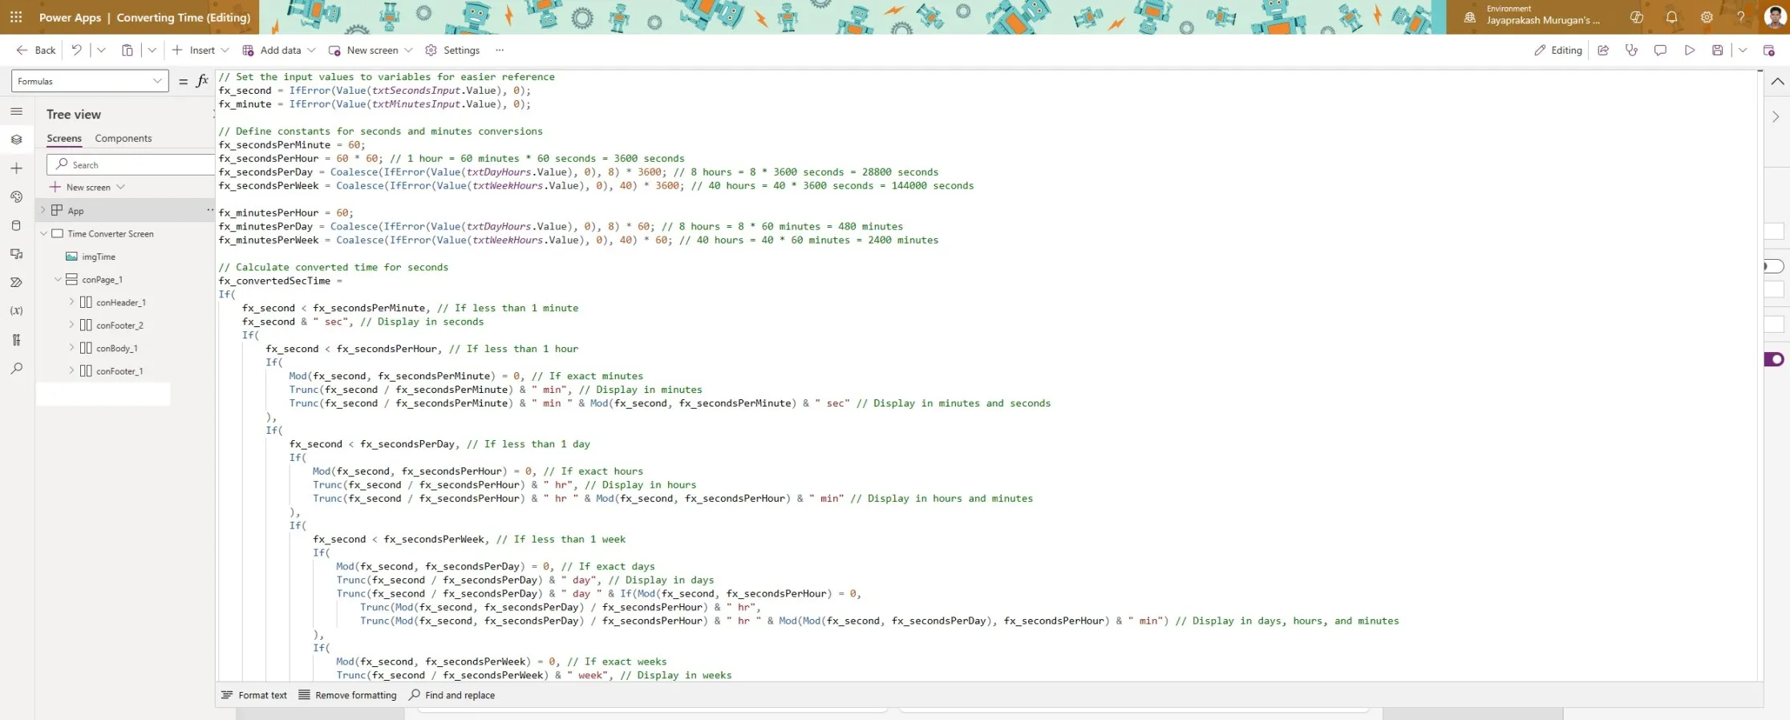Open the Power Apps app launcher waffle
This screenshot has width=1790, height=720.
(x=16, y=17)
